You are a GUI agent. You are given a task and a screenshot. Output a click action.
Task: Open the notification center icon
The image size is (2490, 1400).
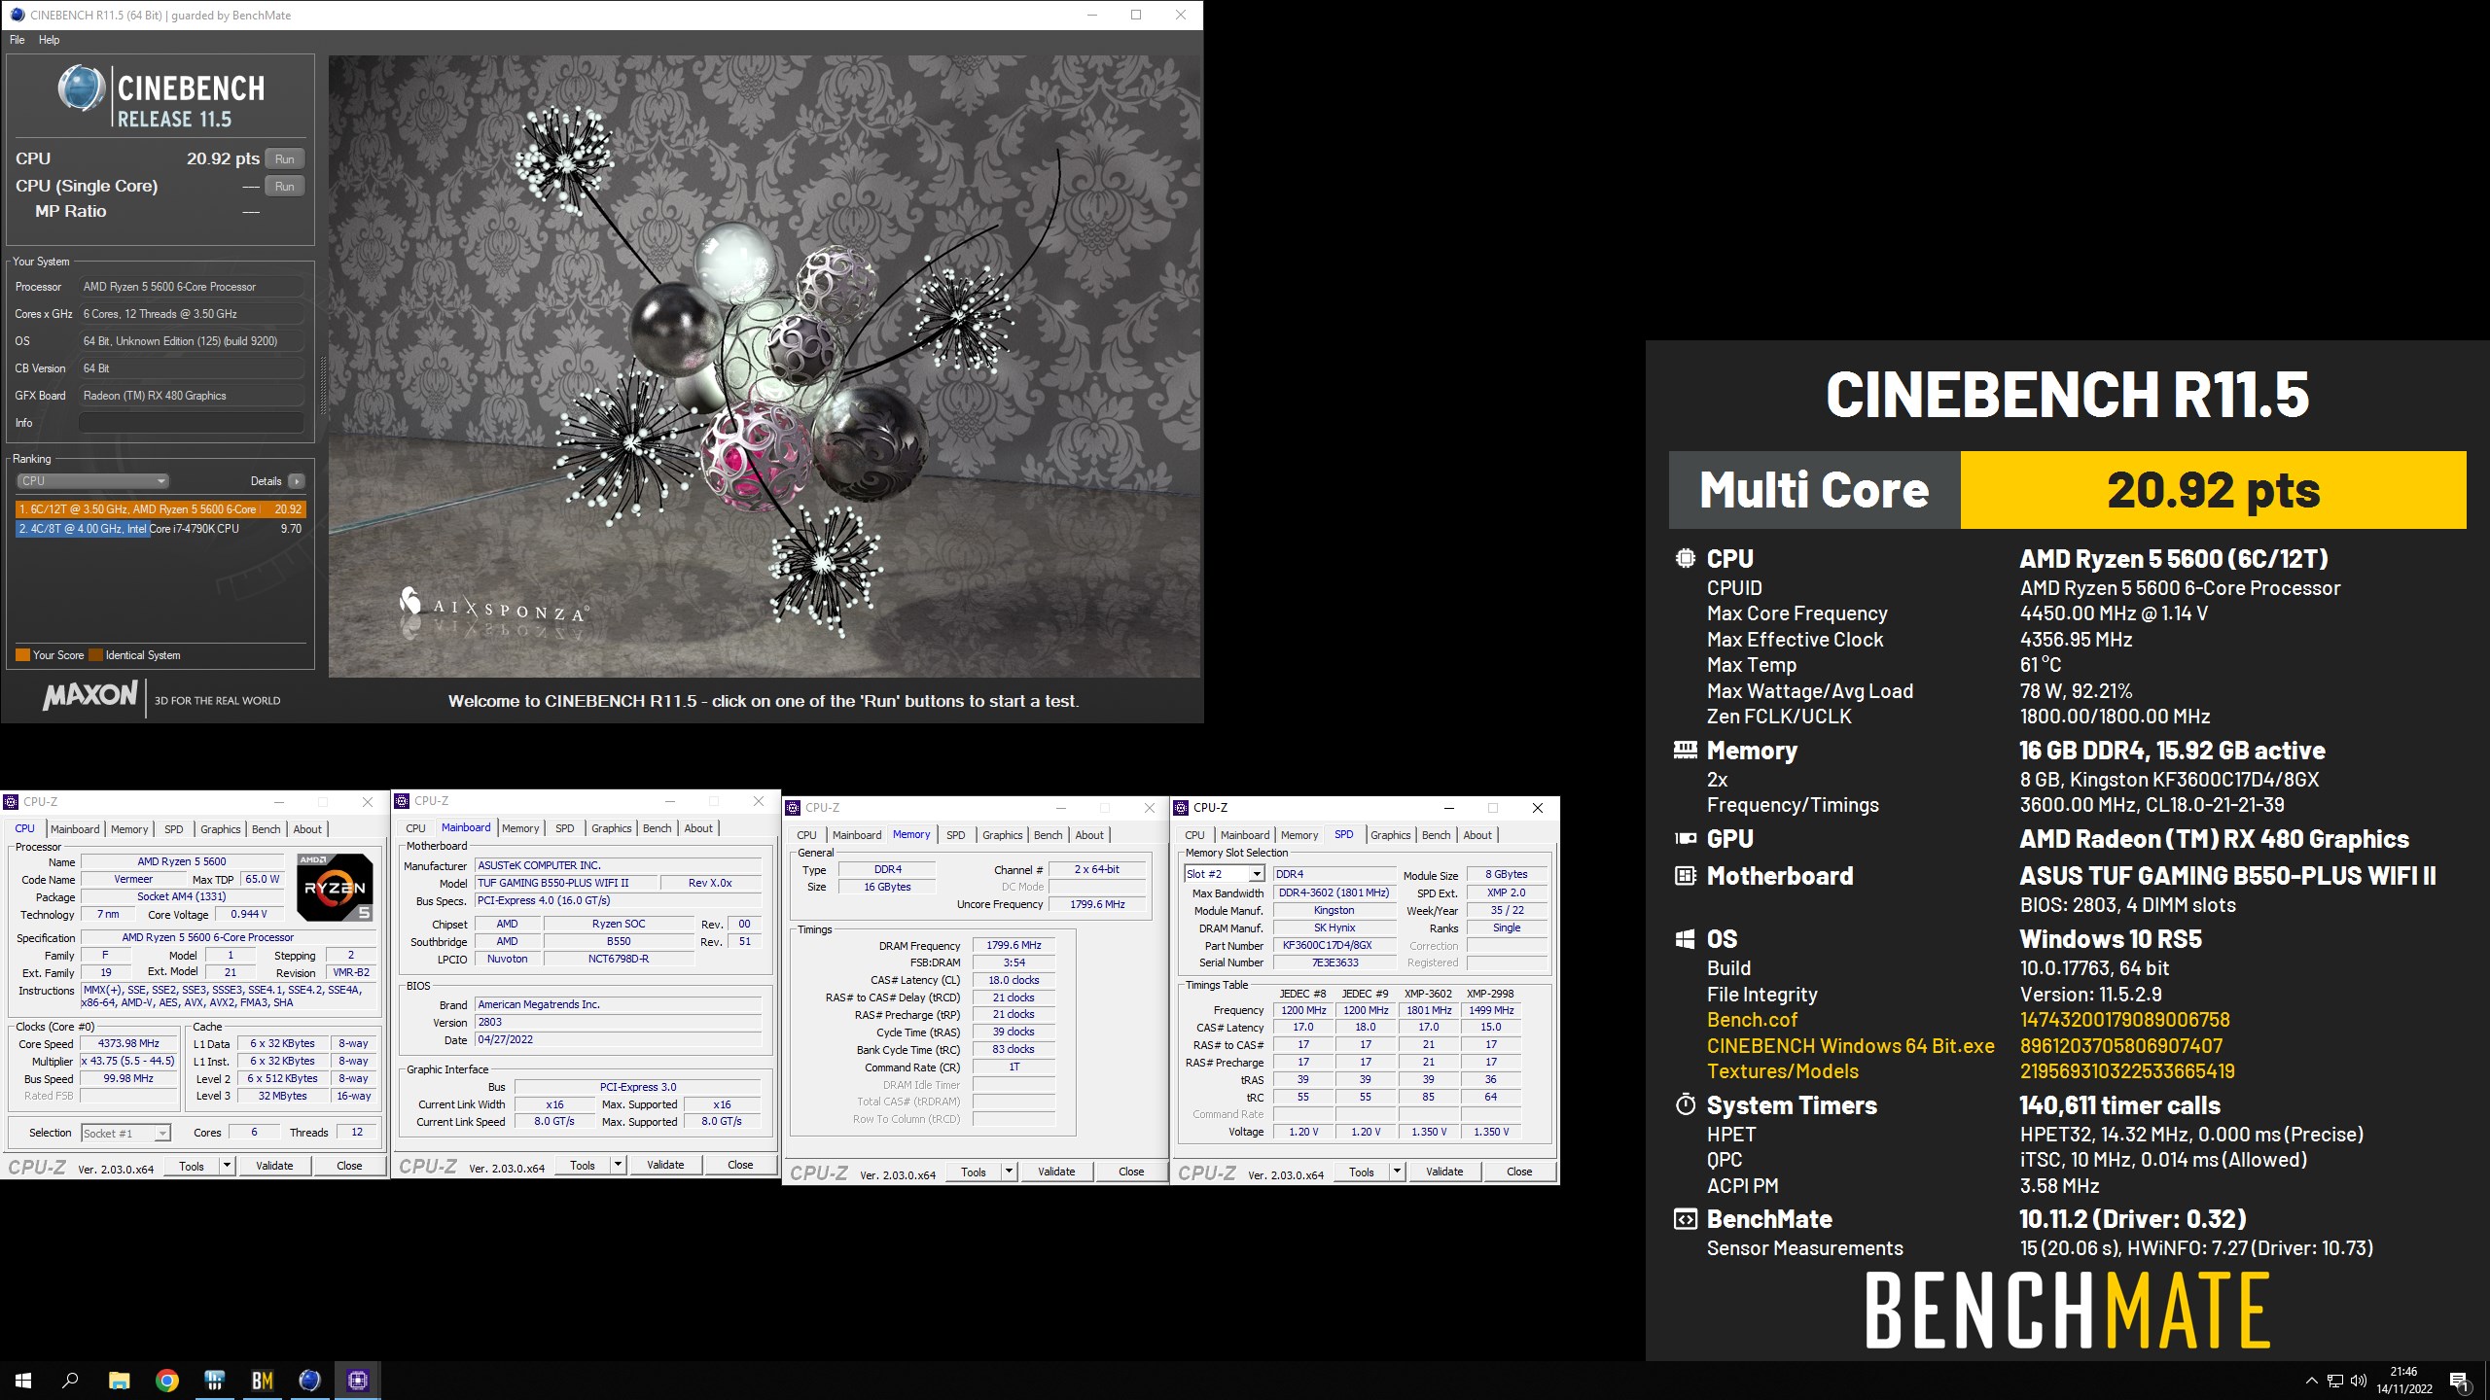point(2459,1381)
